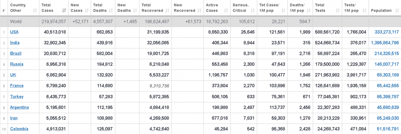Click sort icon in New Deaths column
401x134 pixels.
[135, 11]
